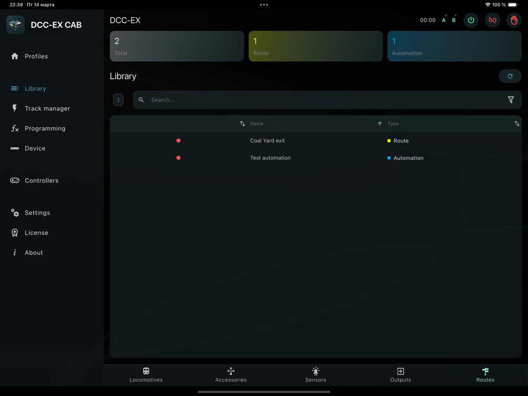The height and width of the screenshot is (396, 528).
Task: Open the filter funnel options
Action: tap(511, 100)
